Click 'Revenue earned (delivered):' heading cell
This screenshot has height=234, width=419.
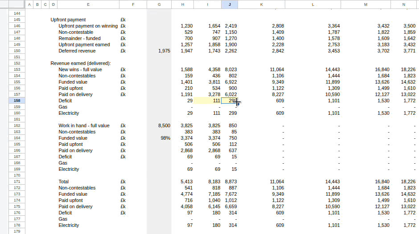point(80,63)
